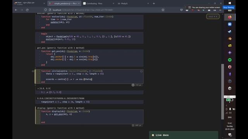Click page vertical scrollbar thumb
The image size is (248, 139).
222,92
